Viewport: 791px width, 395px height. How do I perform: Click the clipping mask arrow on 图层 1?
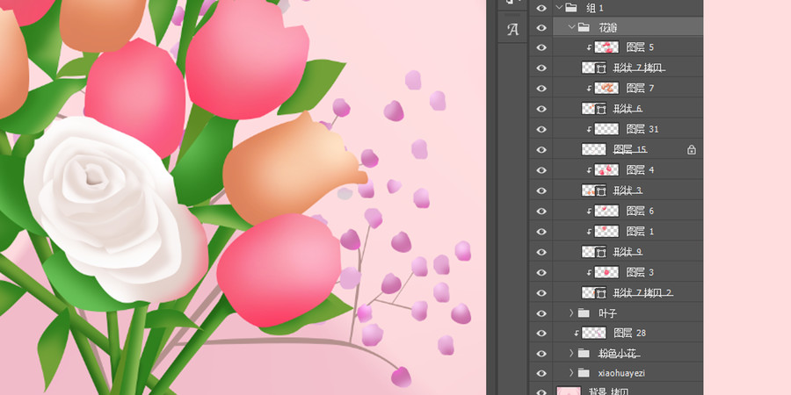pos(589,232)
